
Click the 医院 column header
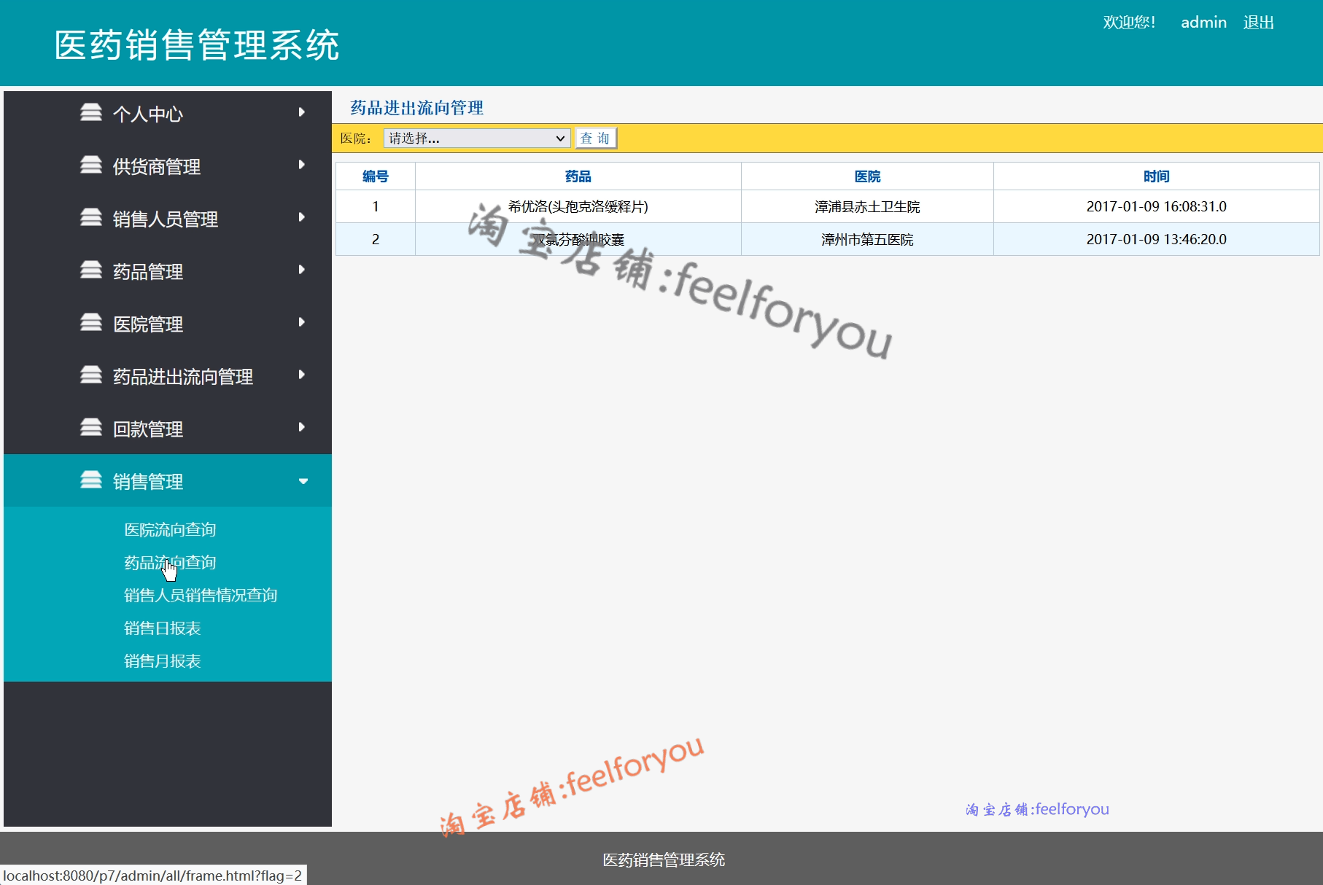pyautogui.click(x=867, y=176)
